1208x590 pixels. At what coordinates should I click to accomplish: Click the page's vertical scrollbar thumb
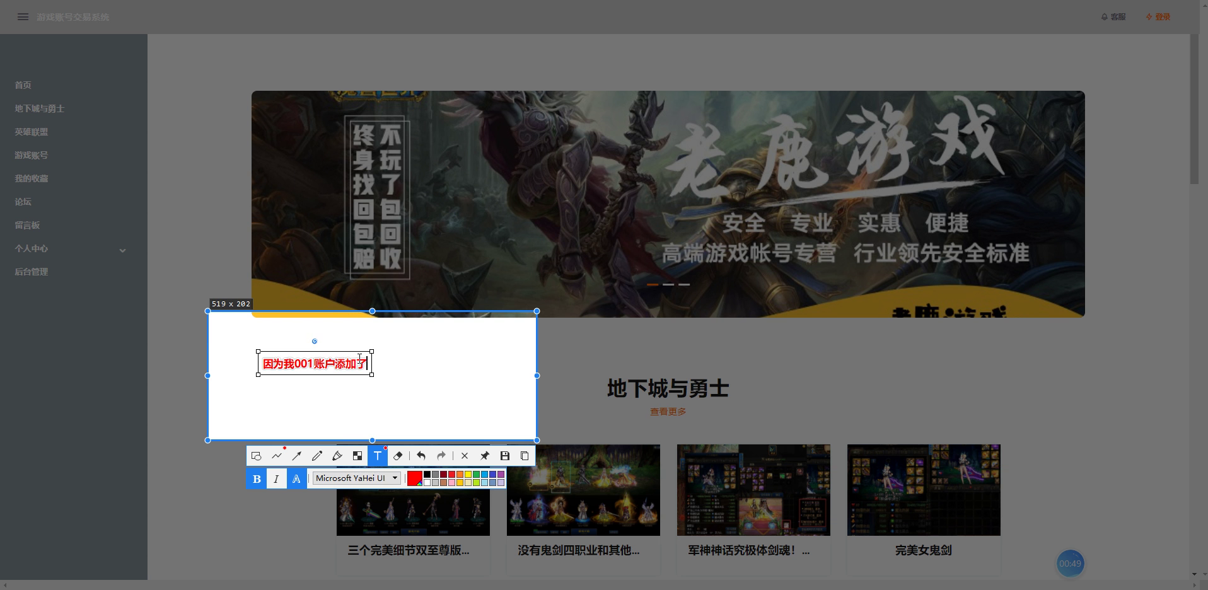1194,109
